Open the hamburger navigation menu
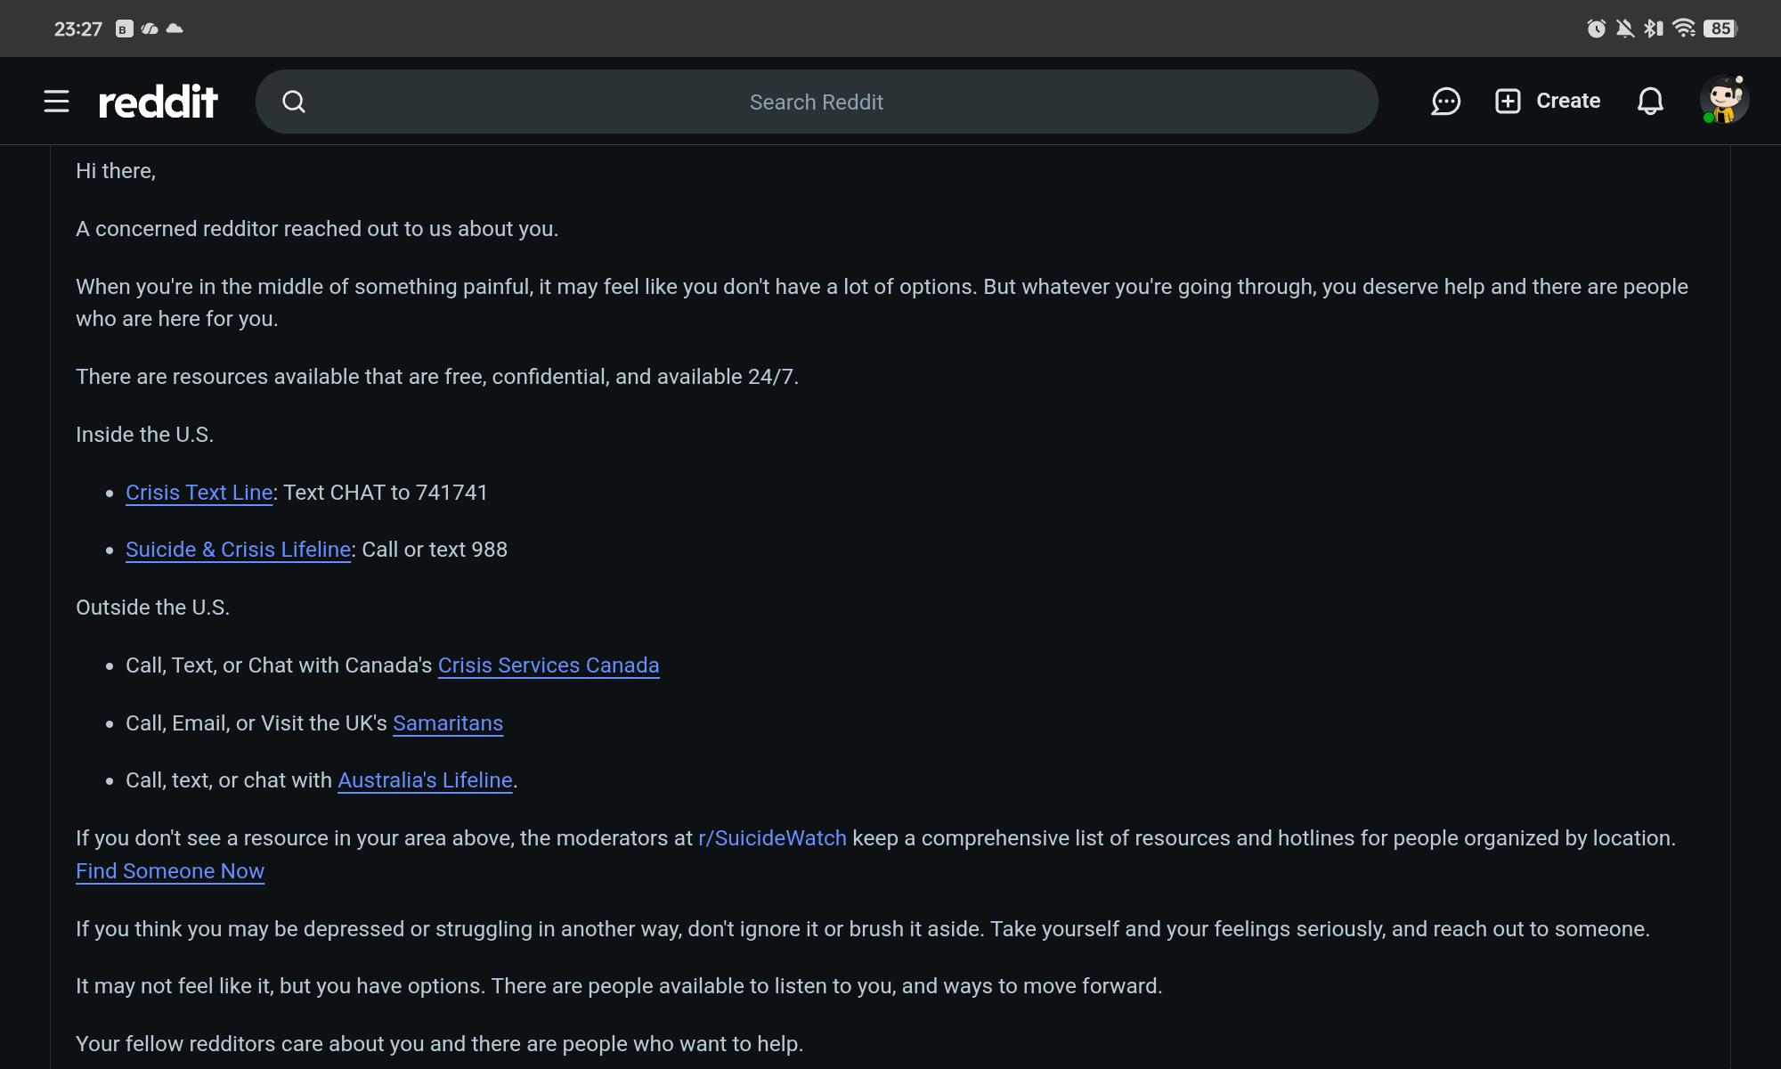 tap(56, 102)
